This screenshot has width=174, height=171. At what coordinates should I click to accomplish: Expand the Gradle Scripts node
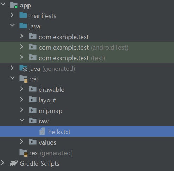pyautogui.click(x=2, y=163)
